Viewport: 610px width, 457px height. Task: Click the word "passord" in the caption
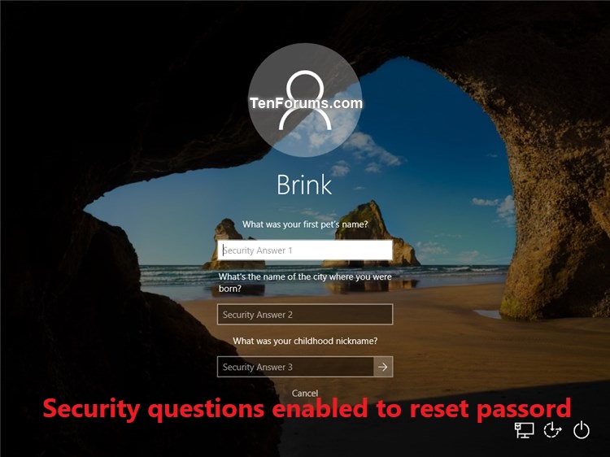524,410
